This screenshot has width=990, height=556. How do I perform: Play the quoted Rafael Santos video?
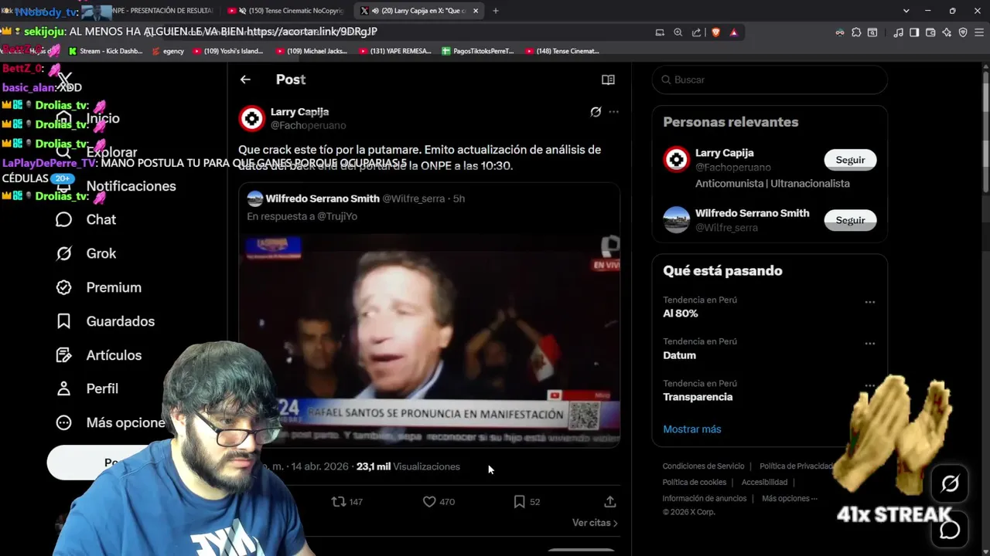click(429, 340)
